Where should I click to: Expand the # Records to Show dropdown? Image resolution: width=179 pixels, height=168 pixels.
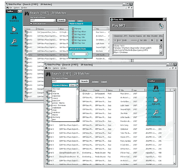pyautogui.click(x=86, y=54)
